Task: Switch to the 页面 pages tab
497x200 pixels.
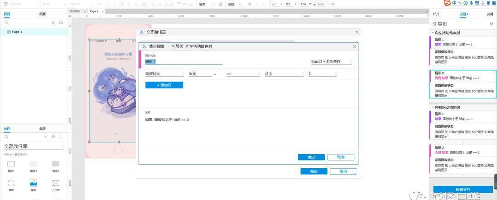Action: click(7, 14)
